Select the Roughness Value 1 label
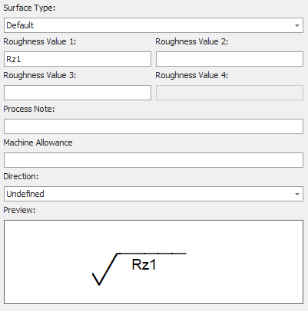 [40, 41]
